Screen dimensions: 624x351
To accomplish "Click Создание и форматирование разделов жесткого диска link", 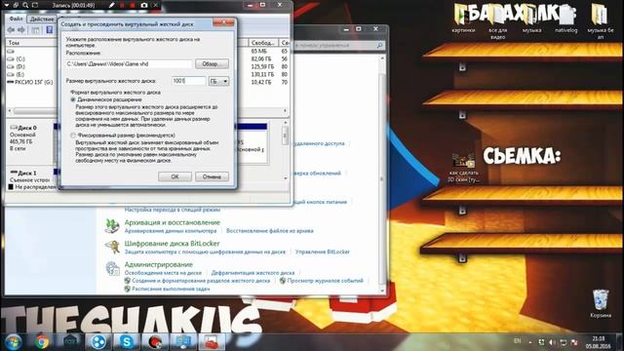I will (x=201, y=281).
